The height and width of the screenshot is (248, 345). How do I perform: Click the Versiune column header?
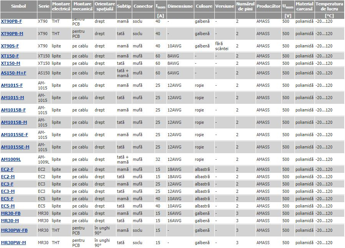225,6
